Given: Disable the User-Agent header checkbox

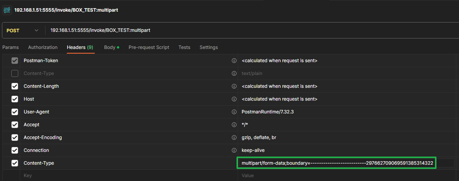Looking at the screenshot, I should (x=15, y=112).
